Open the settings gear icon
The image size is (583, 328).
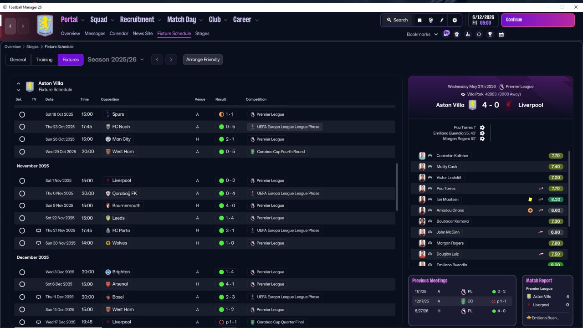[x=455, y=20]
